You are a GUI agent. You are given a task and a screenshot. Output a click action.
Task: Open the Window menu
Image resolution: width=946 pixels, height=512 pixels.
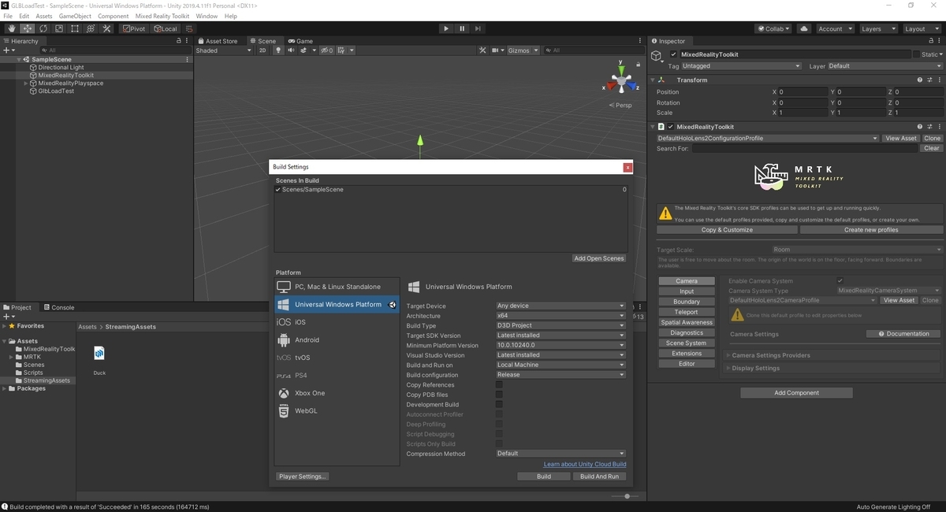207,16
